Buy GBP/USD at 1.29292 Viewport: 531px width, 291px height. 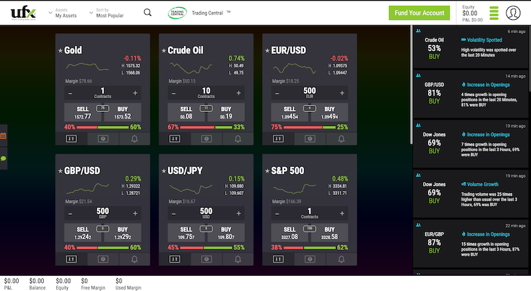[123, 233]
